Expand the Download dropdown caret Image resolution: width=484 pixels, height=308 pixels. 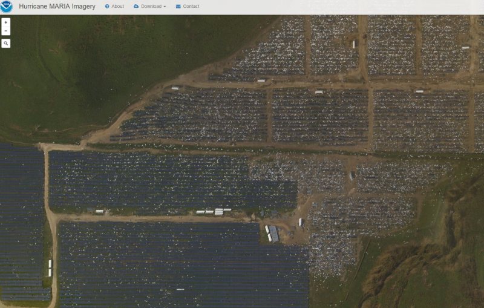pos(165,7)
